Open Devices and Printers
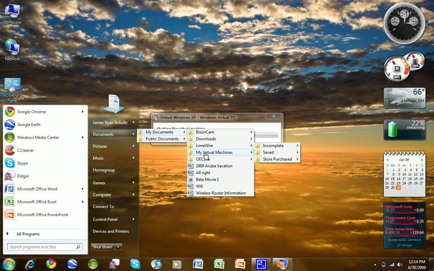The width and height of the screenshot is (434, 271). pyautogui.click(x=113, y=231)
